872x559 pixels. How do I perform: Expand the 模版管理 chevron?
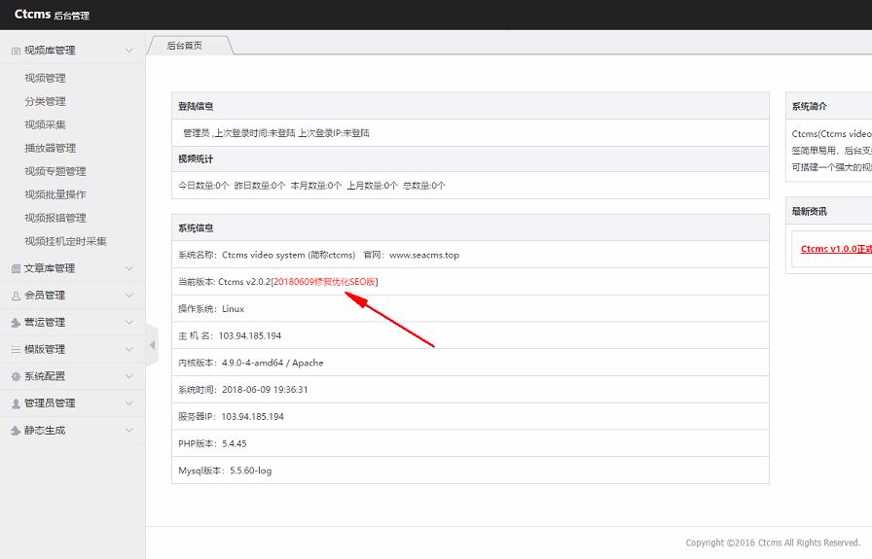[129, 350]
